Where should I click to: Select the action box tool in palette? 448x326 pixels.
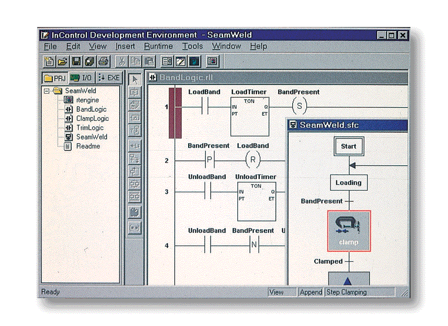[x=135, y=117]
